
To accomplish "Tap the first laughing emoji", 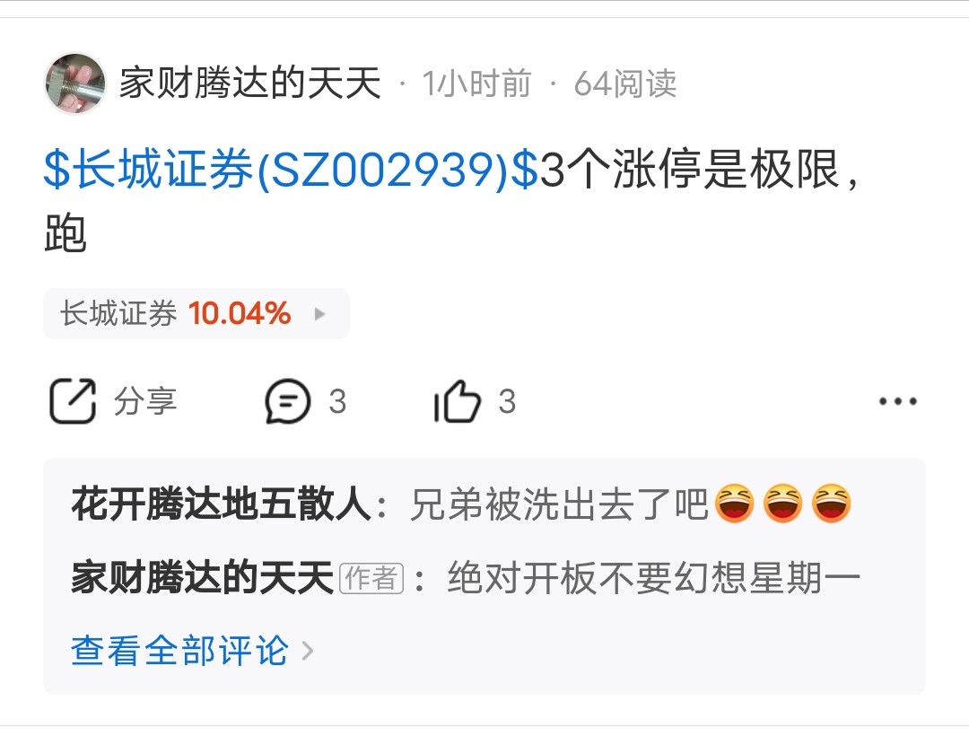I will (x=734, y=503).
